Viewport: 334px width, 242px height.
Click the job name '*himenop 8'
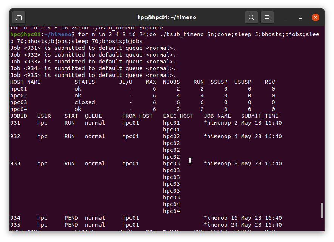point(221,163)
